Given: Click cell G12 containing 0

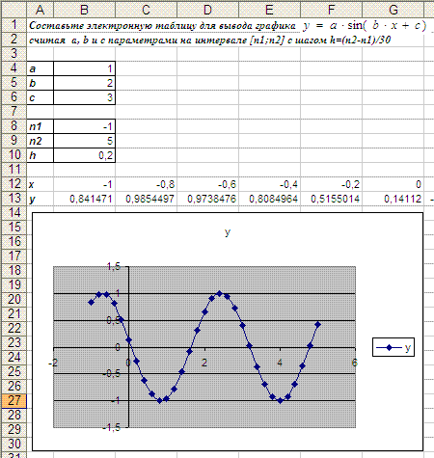Looking at the screenshot, I should tap(393, 184).
